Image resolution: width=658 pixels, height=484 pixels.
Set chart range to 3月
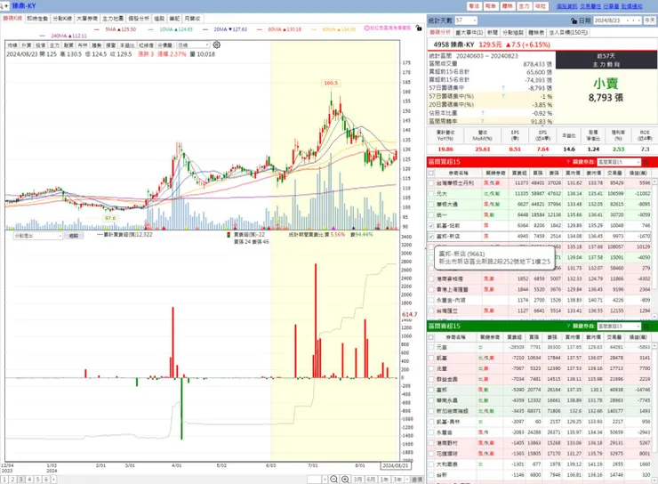click(x=357, y=479)
